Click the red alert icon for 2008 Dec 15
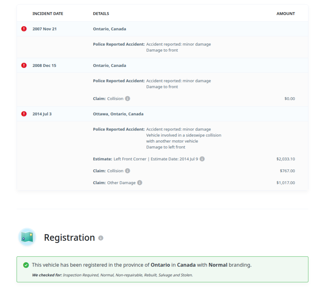The height and width of the screenshot is (287, 325). (24, 66)
